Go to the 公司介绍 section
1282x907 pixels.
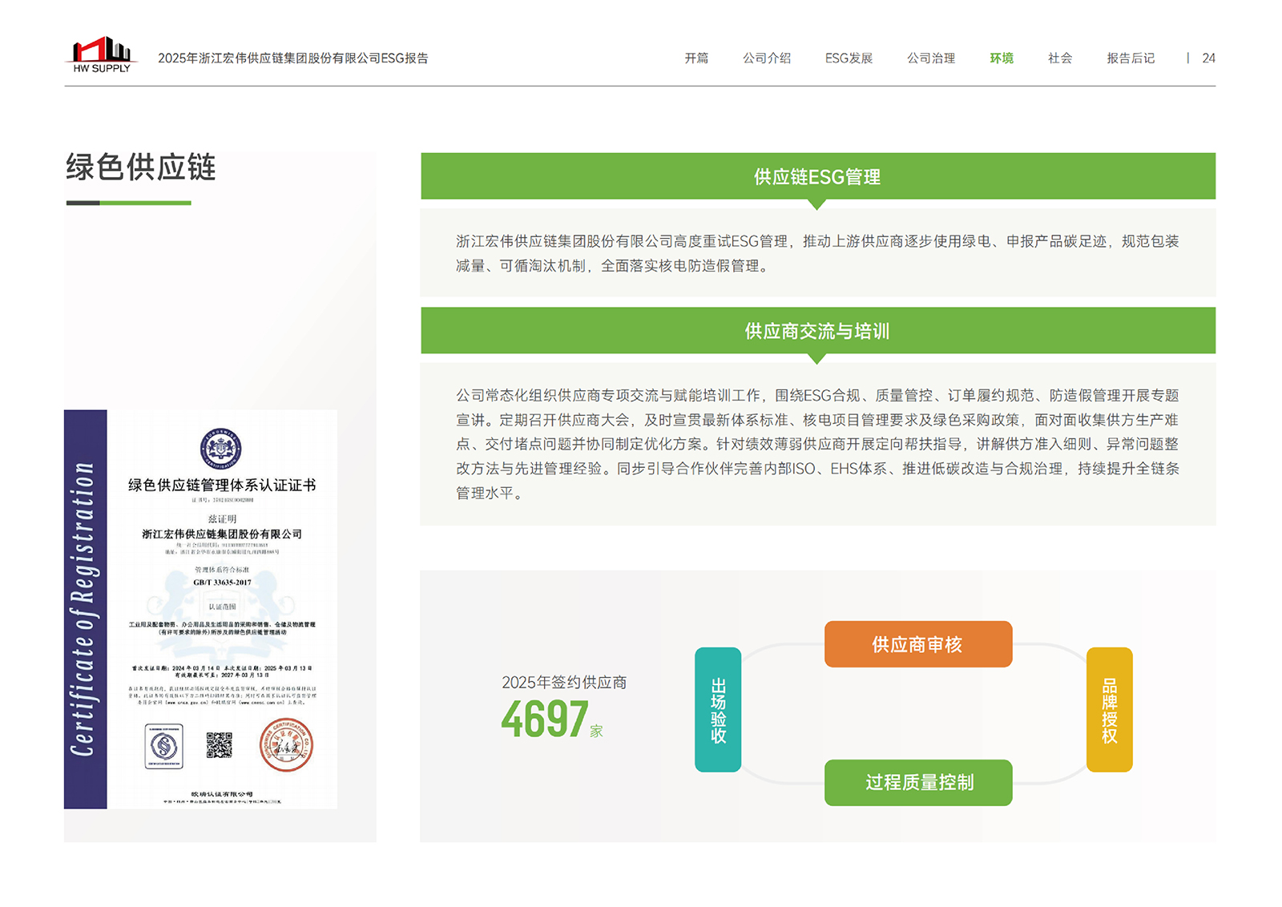pos(767,58)
